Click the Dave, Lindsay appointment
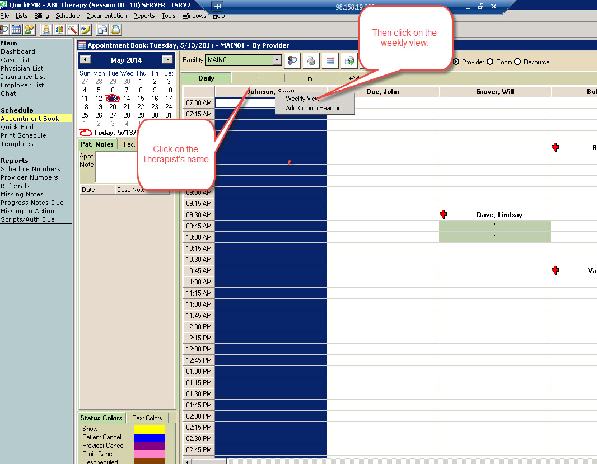Screen dimensions: 597x464 [x=499, y=215]
